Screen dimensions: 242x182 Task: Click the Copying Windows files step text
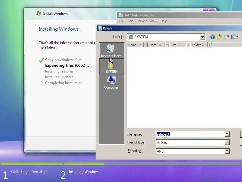coord(64,60)
